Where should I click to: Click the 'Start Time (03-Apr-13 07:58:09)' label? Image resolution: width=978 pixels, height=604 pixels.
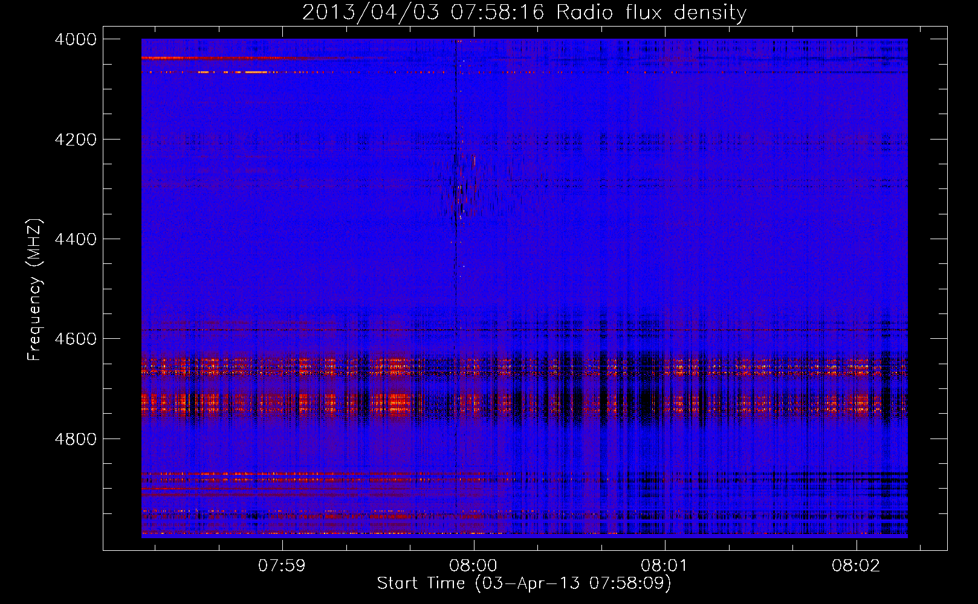(524, 583)
